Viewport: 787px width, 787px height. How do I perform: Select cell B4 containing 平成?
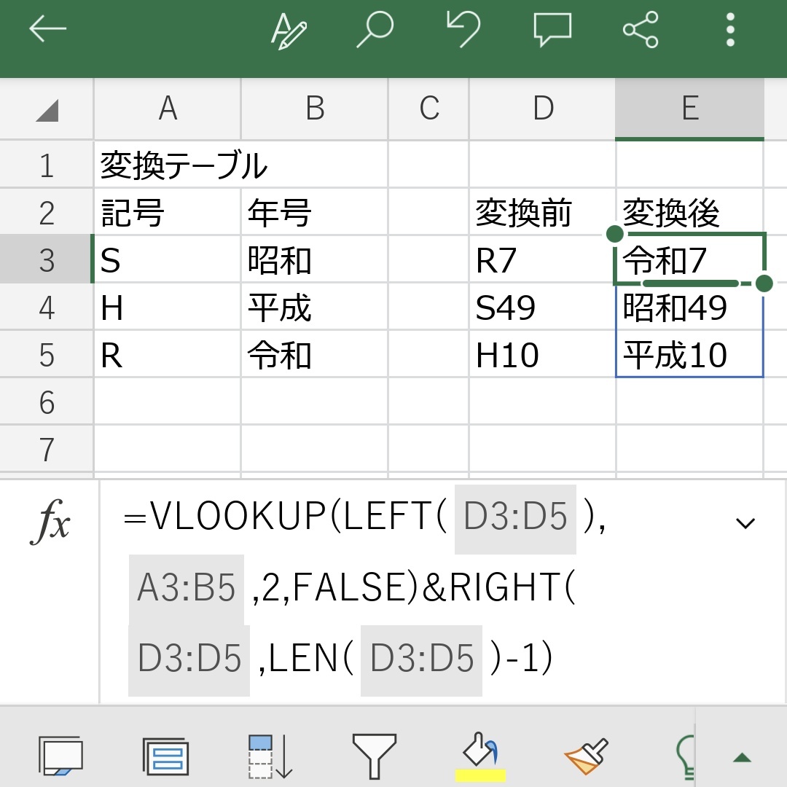pyautogui.click(x=315, y=308)
